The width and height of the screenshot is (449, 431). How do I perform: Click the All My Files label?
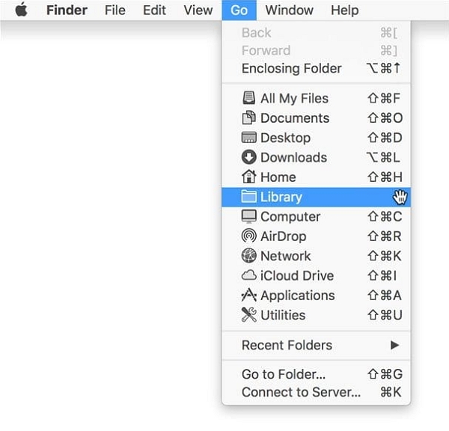tap(294, 99)
